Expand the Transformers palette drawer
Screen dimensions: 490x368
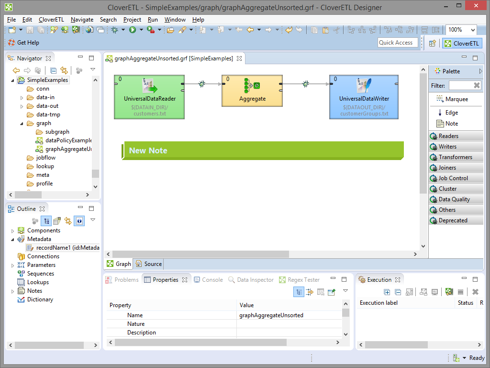[x=456, y=157]
